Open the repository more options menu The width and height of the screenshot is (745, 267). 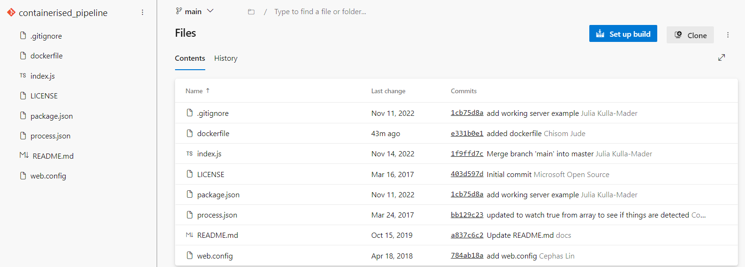(142, 12)
